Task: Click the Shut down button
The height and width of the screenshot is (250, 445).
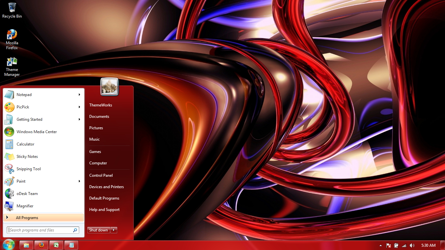Action: [x=99, y=230]
